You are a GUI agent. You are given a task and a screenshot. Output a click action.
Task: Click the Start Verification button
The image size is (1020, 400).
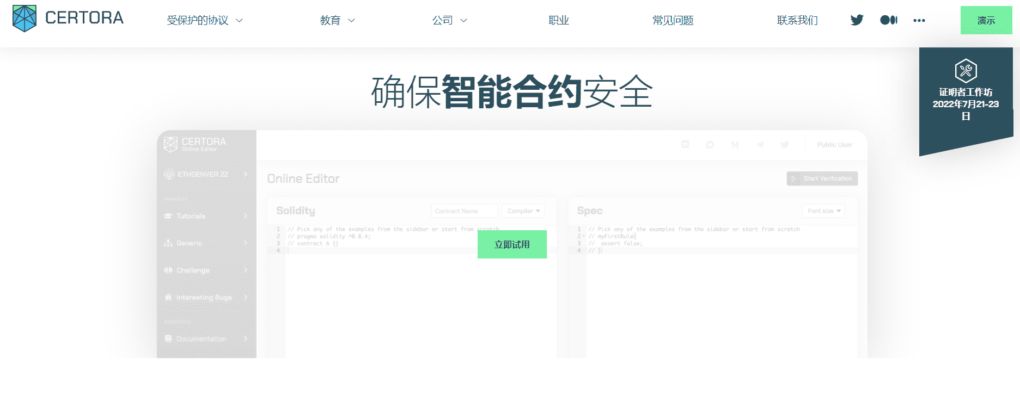pos(822,179)
